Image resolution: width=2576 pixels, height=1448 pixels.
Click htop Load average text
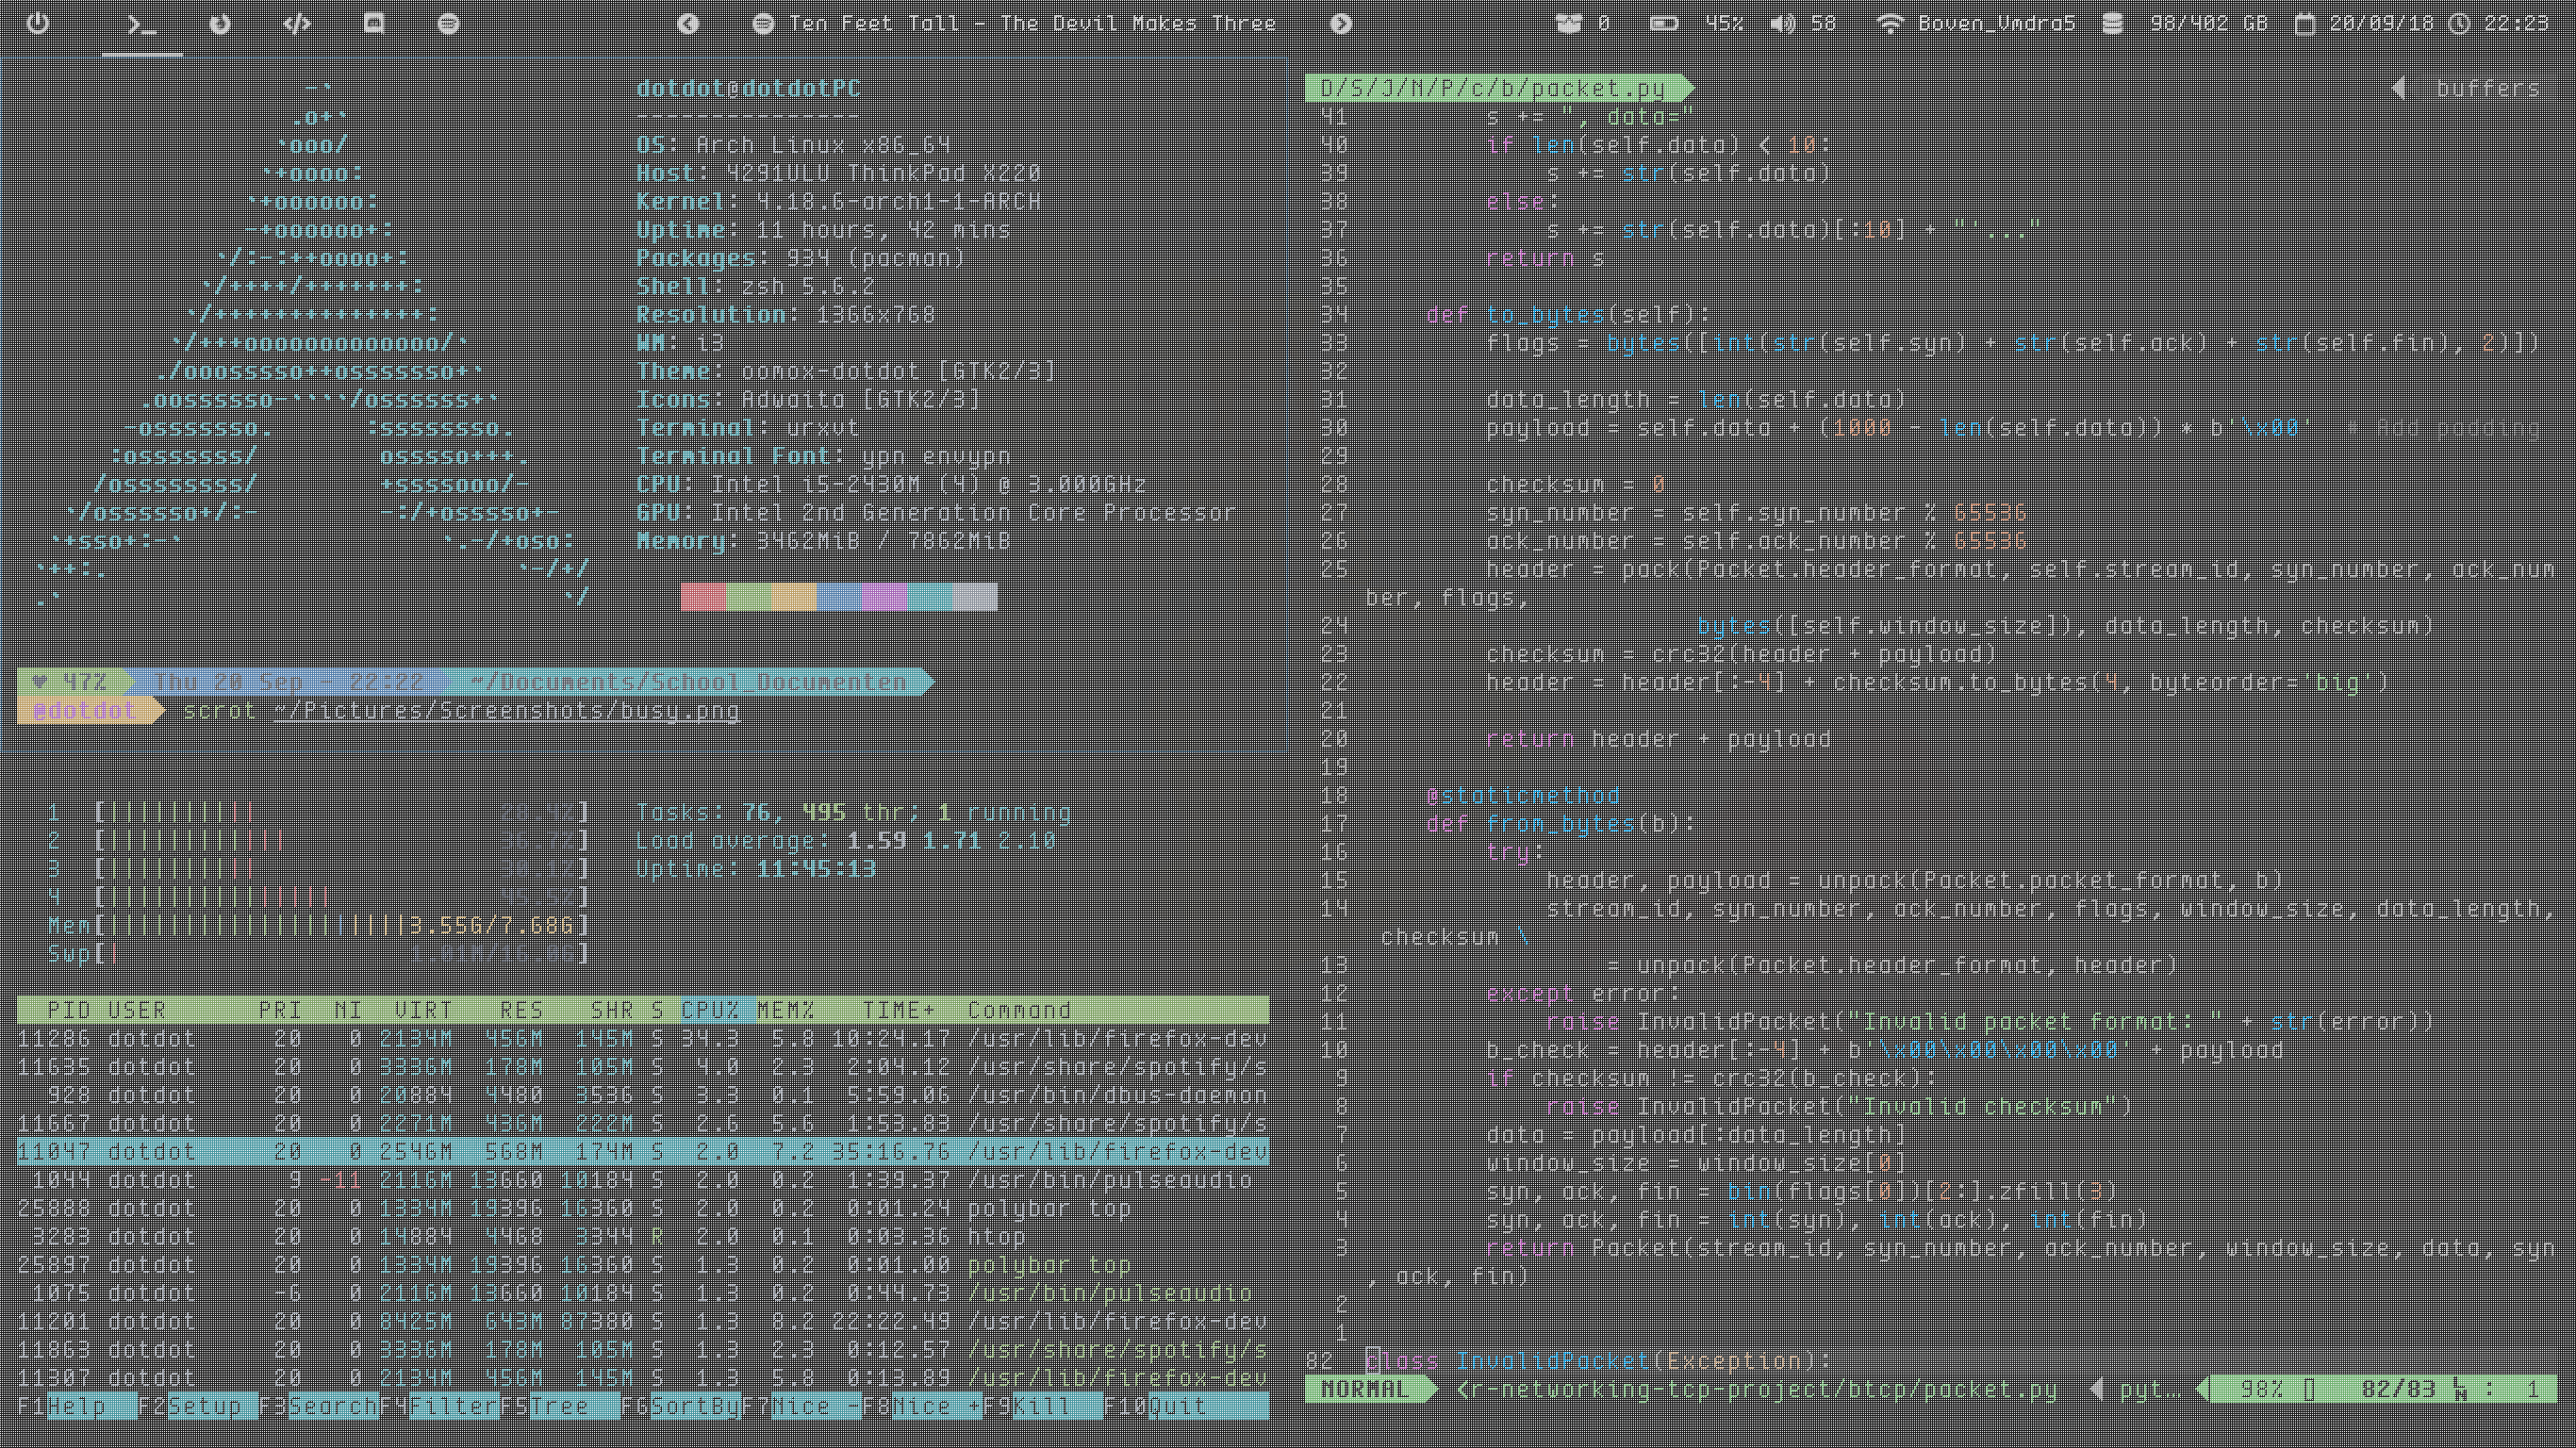pos(846,840)
